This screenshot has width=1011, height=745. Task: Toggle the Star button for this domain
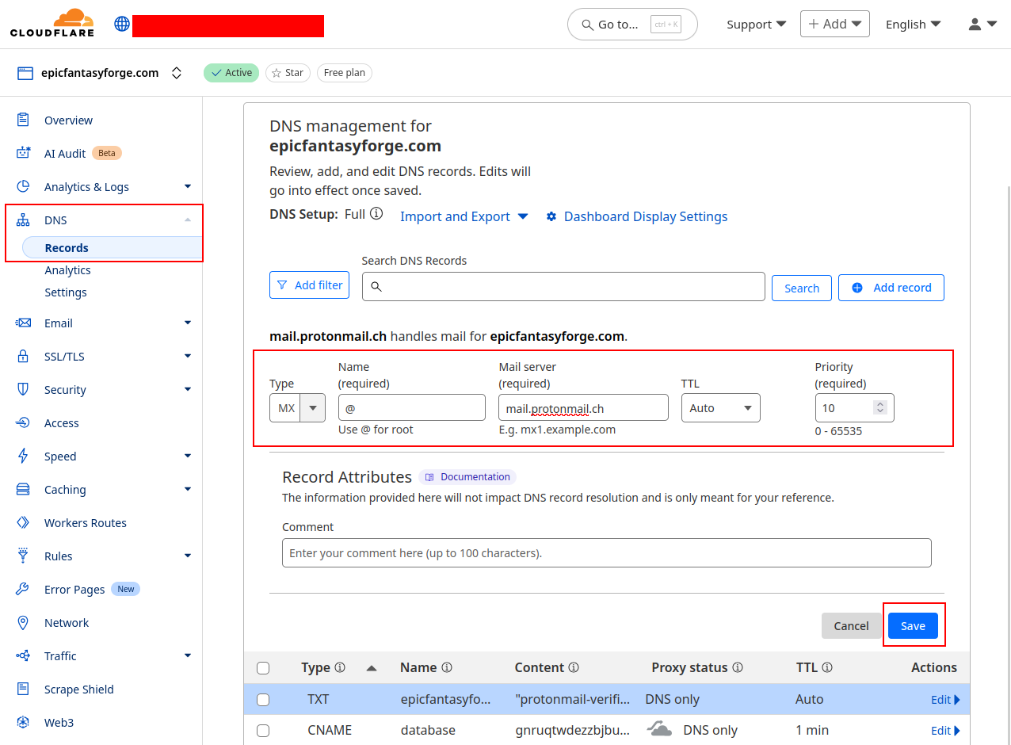point(288,73)
